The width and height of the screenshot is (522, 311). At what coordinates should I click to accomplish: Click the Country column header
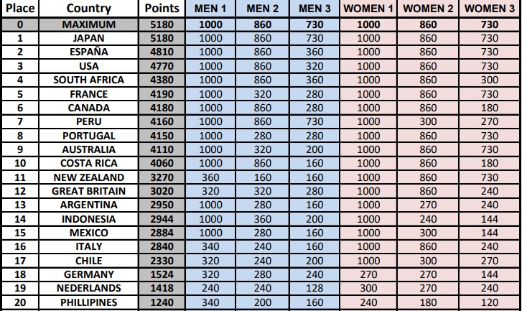click(88, 9)
